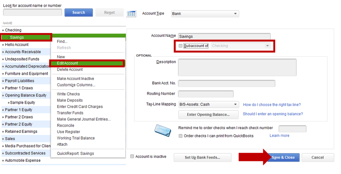Screen dimensions: 341x174
Task: Click the Learn more link
Action: coord(279,136)
